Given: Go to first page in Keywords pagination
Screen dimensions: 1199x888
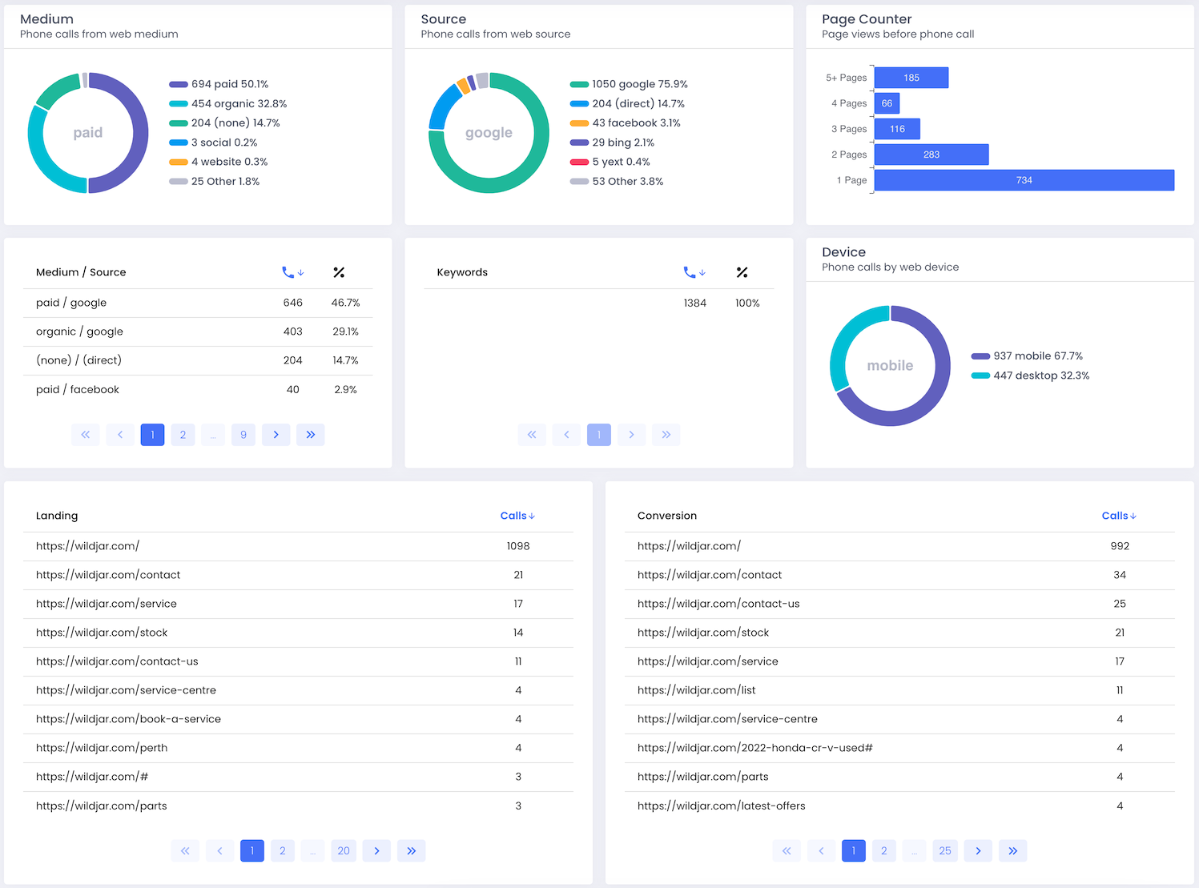Looking at the screenshot, I should point(532,435).
